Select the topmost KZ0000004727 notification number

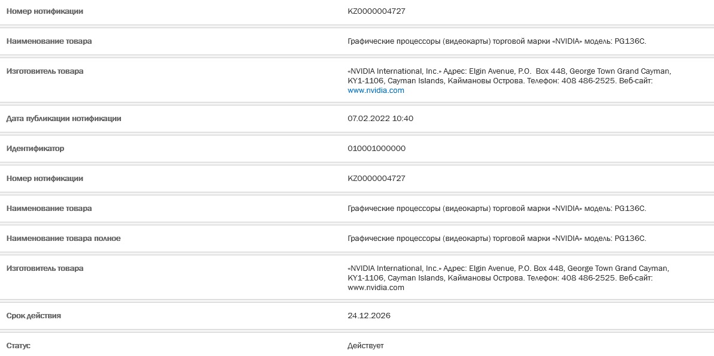[x=376, y=11]
